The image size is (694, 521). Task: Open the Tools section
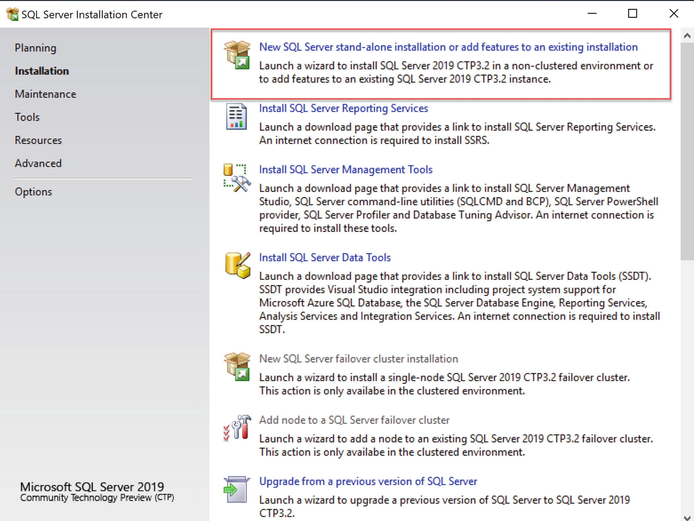click(x=27, y=117)
